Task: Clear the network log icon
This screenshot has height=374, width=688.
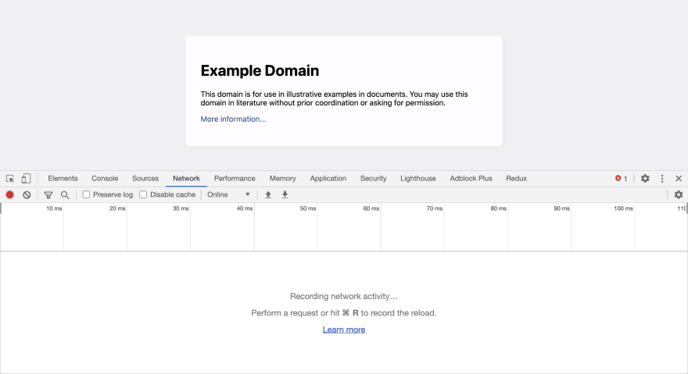Action: 27,194
